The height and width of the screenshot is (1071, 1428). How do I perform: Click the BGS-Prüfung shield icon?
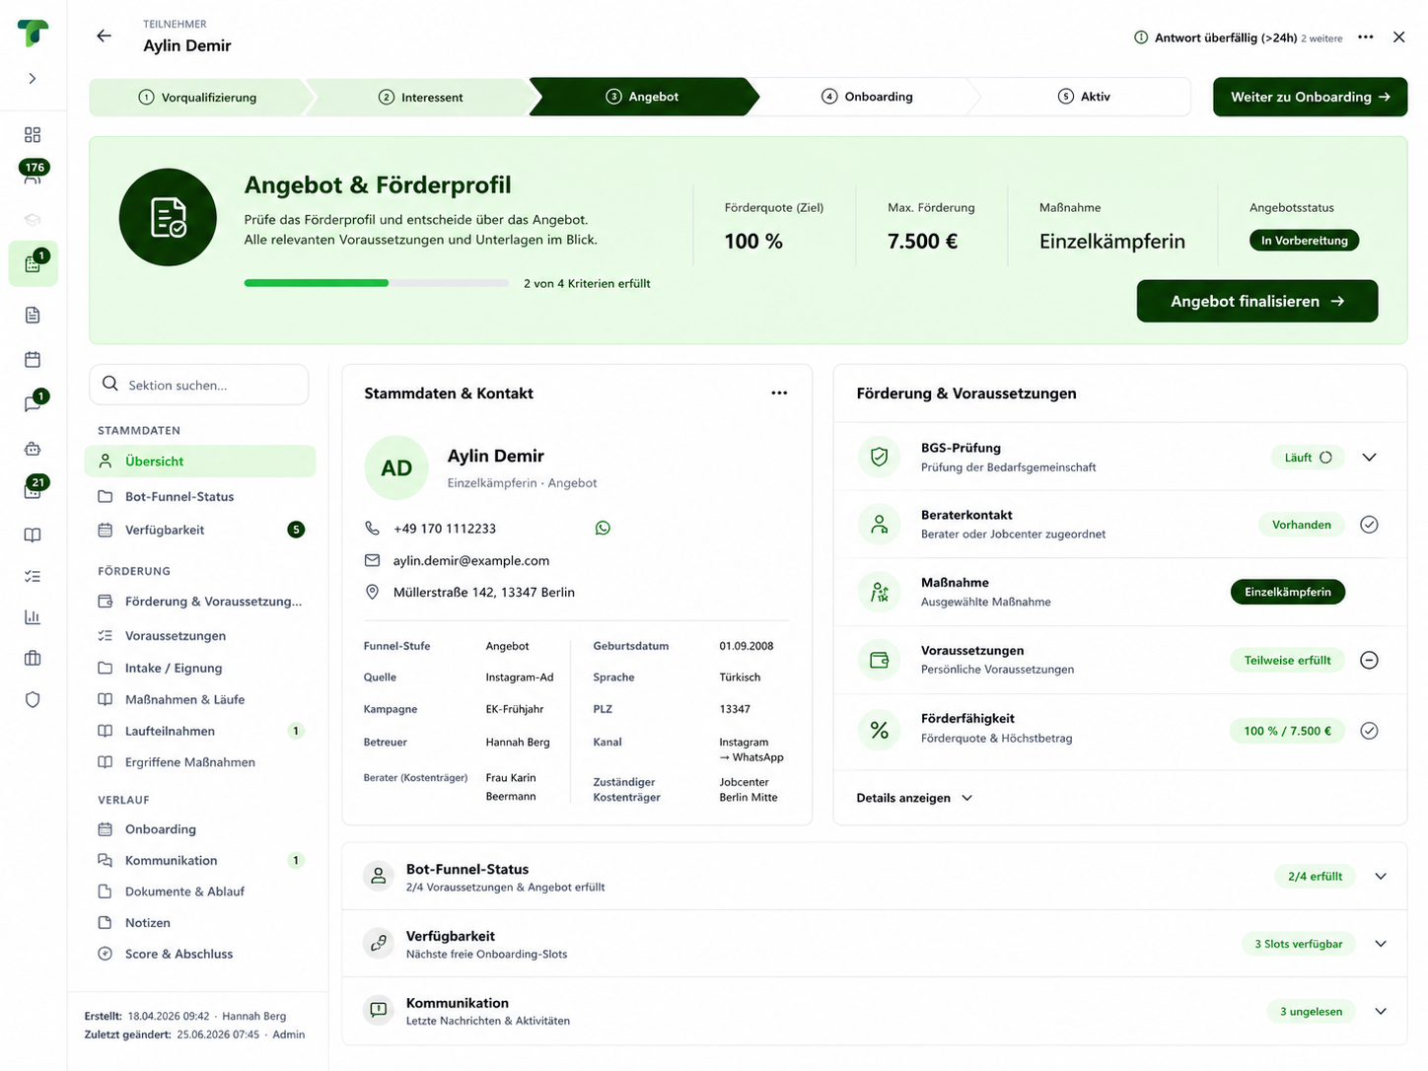[879, 457]
